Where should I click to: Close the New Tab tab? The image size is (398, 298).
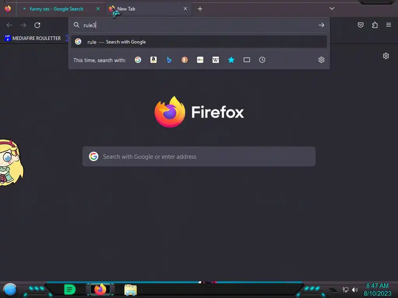click(185, 9)
